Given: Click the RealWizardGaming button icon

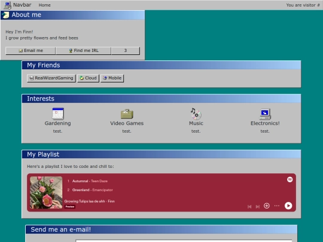Looking at the screenshot, I should [32, 78].
